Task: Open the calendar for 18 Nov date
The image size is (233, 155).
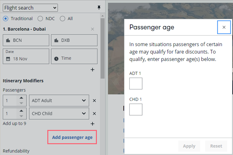Action: tap(26, 56)
